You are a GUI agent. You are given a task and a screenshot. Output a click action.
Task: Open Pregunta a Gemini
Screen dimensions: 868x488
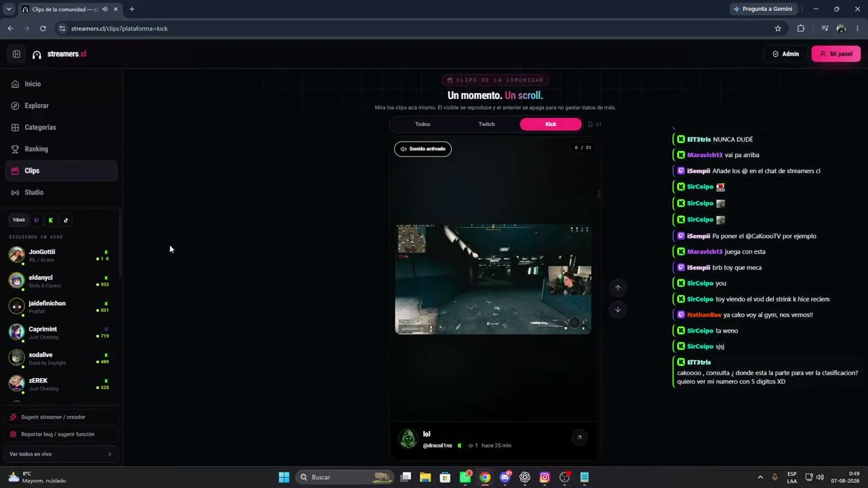763,9
